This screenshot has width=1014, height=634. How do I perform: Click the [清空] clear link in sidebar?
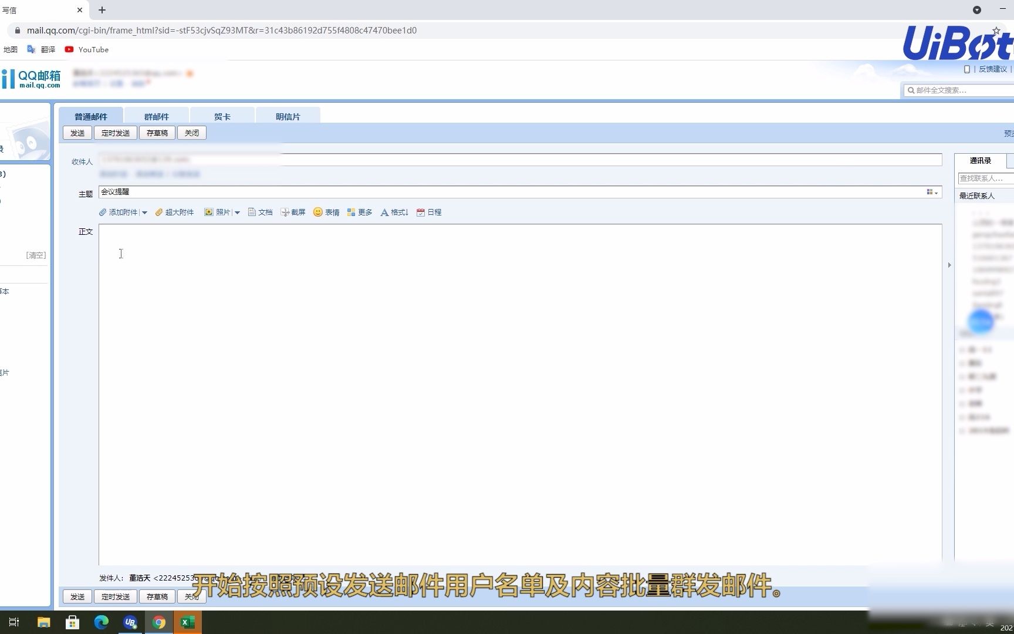(x=36, y=255)
